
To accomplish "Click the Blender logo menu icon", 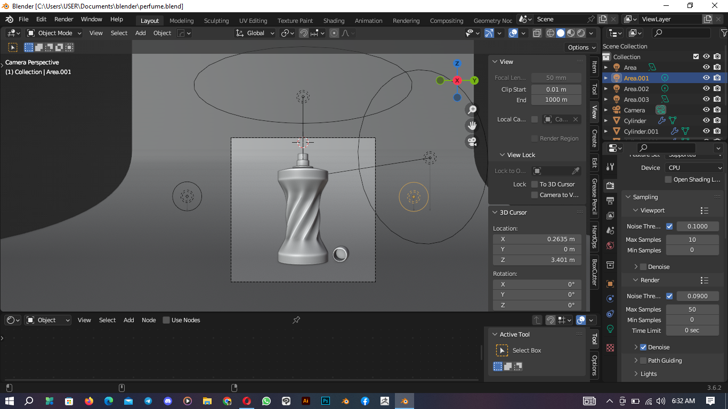I will (x=9, y=19).
